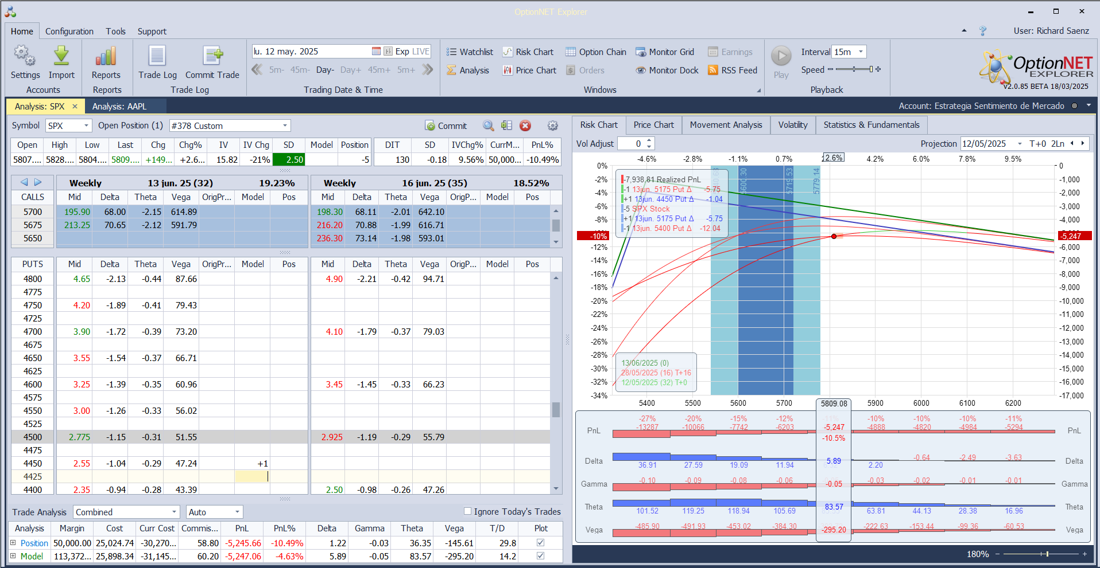Expand the Model row in Trade Analysis
Image resolution: width=1100 pixels, height=568 pixels.
pos(13,556)
